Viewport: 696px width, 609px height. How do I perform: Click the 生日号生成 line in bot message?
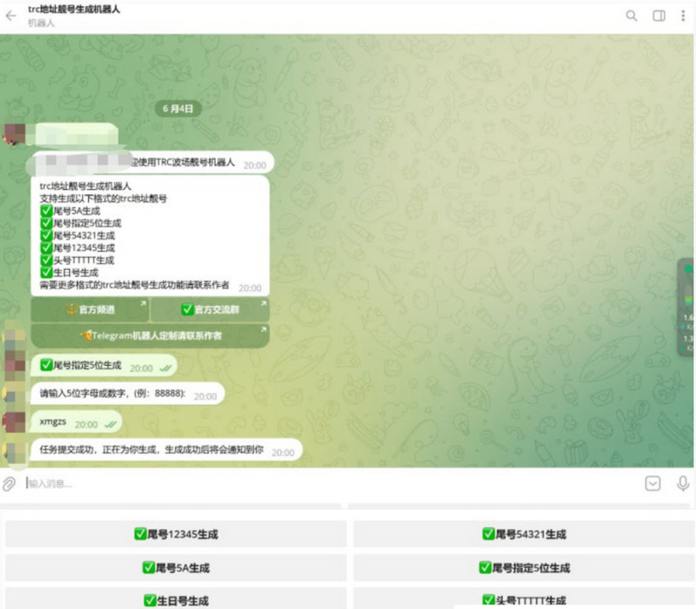click(69, 273)
